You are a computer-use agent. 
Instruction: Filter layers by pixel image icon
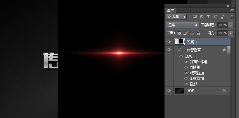(195, 17)
